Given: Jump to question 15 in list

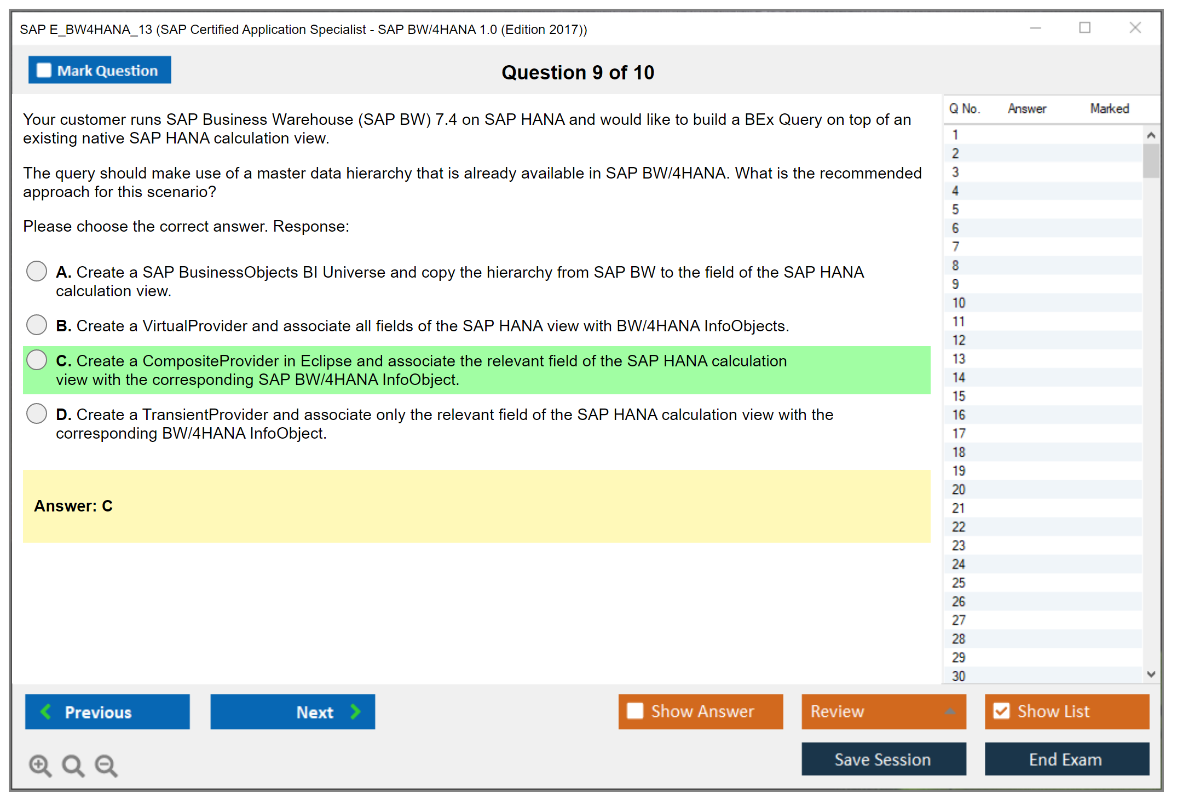Looking at the screenshot, I should point(959,396).
